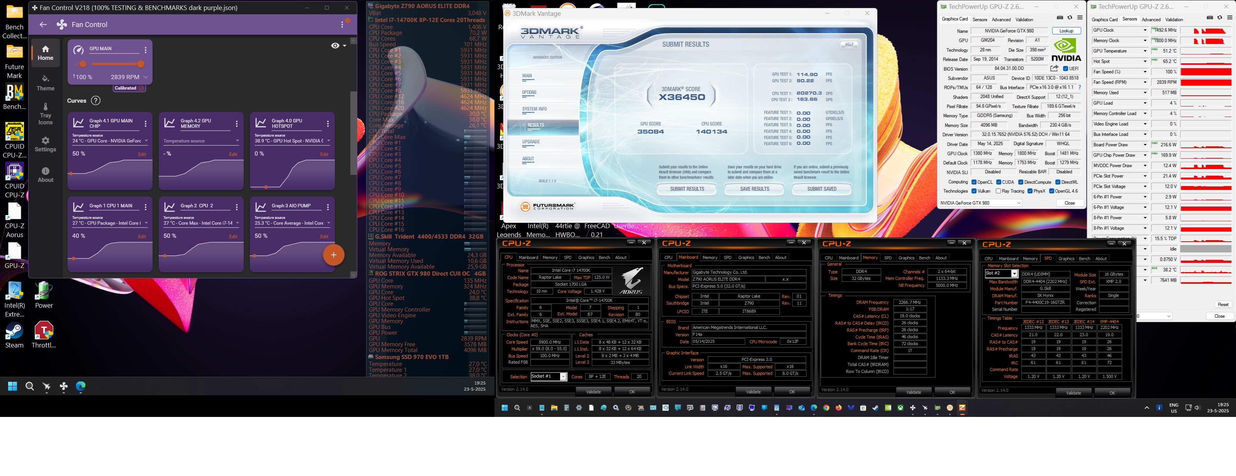Image resolution: width=1236 pixels, height=476 pixels.
Task: Toggle the UEFI checkbox in GPU-Z
Action: coord(1065,69)
